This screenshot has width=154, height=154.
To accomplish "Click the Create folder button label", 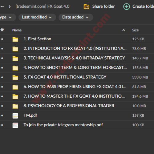I will tap(143, 6).
